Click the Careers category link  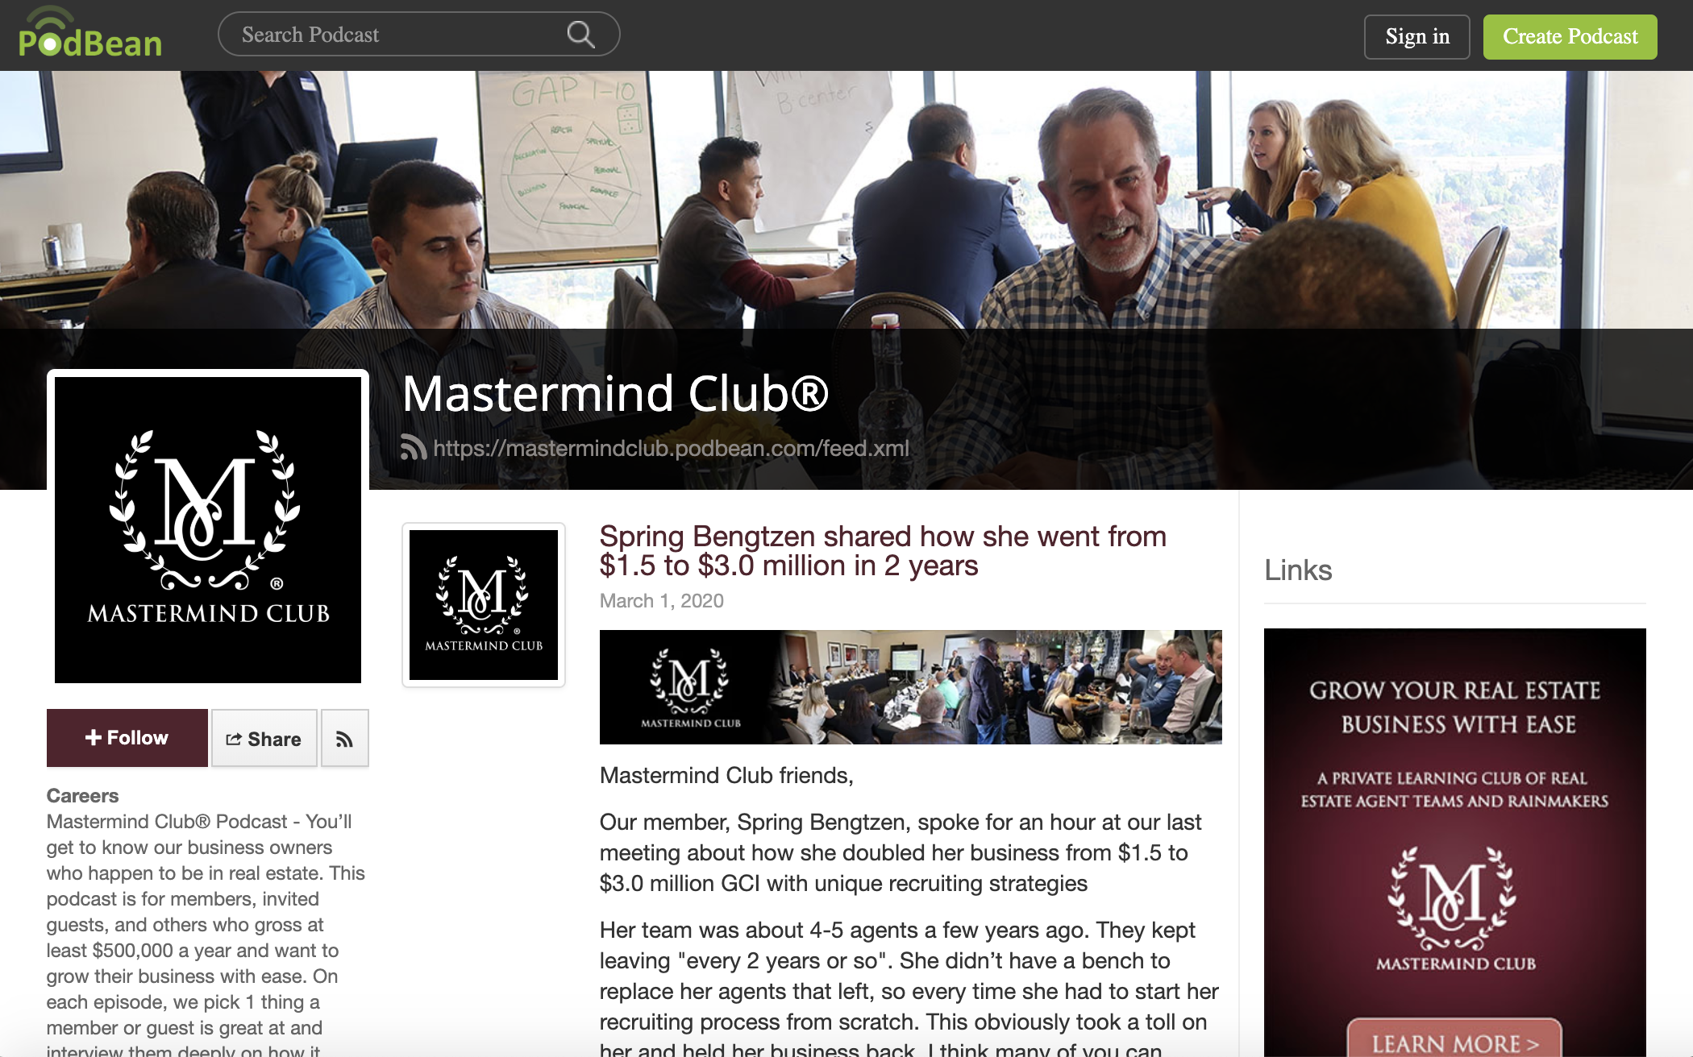(82, 796)
